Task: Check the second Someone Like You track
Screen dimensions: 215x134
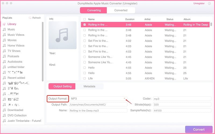Action: (85, 62)
